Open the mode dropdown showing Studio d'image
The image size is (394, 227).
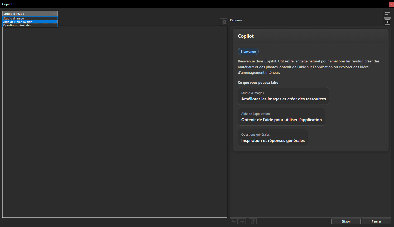pos(30,14)
